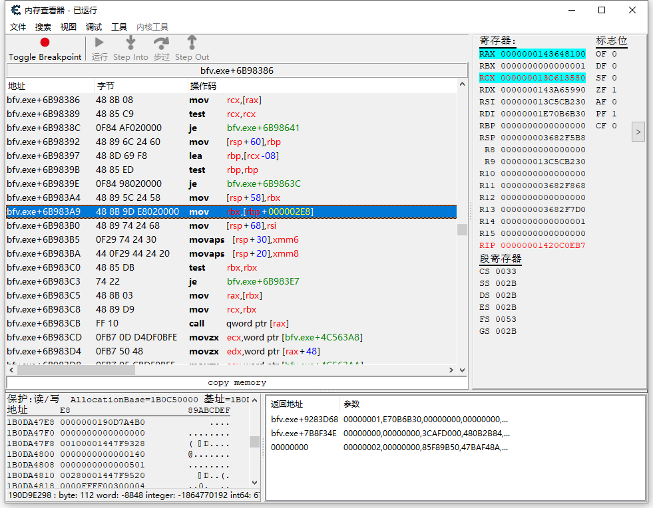
Task: Click the copy memory bar
Action: (237, 382)
